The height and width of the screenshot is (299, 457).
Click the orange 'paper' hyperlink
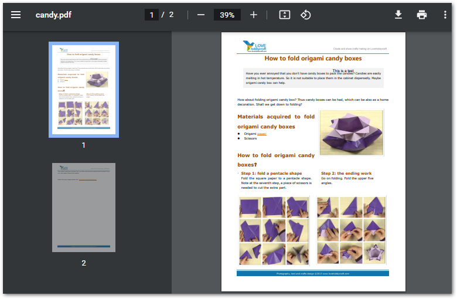coord(262,134)
